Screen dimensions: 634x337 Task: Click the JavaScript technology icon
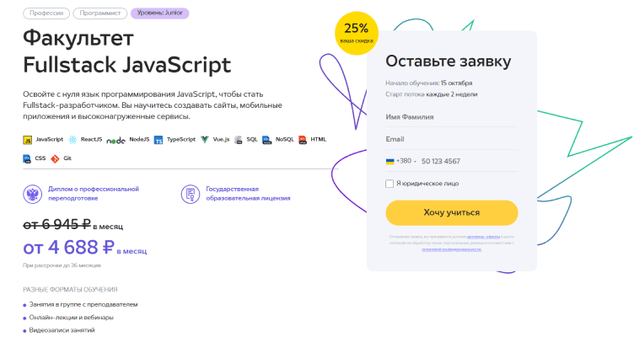[x=28, y=140]
